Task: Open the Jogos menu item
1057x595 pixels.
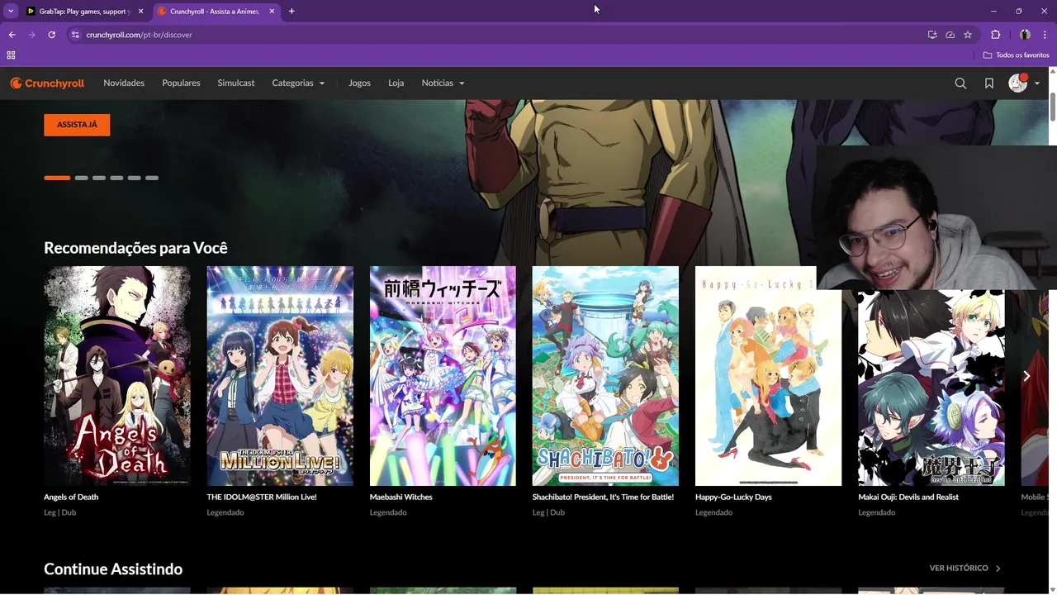Action: tap(359, 83)
